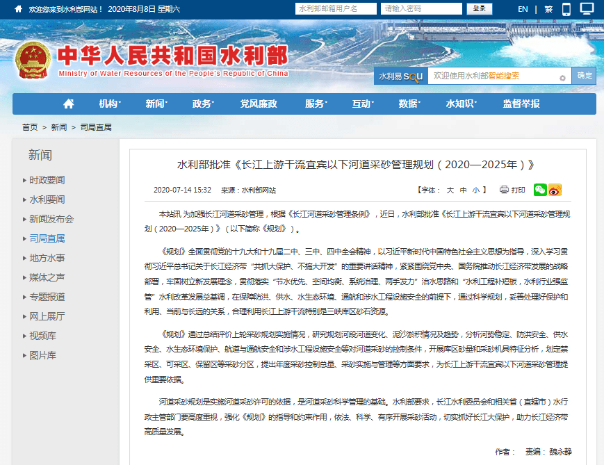Open the desktop version via monitor icon

(586, 8)
